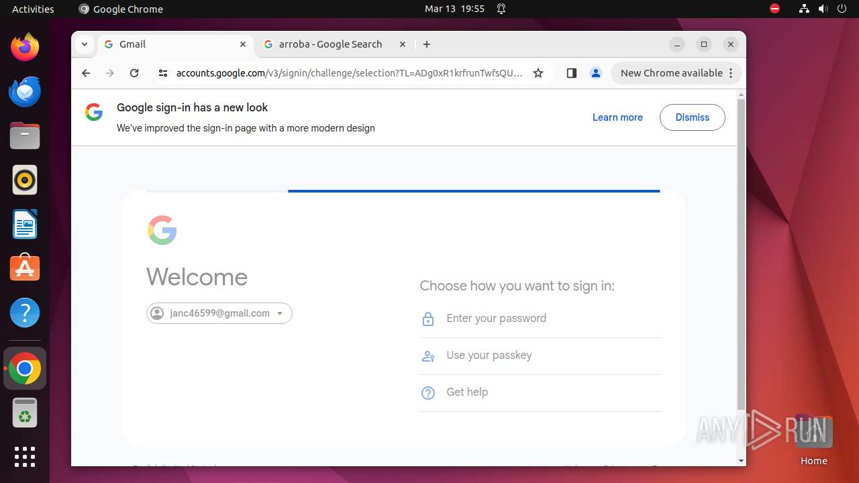Viewport: 859px width, 483px height.
Task: Open Firefox from the dock
Action: coord(25,47)
